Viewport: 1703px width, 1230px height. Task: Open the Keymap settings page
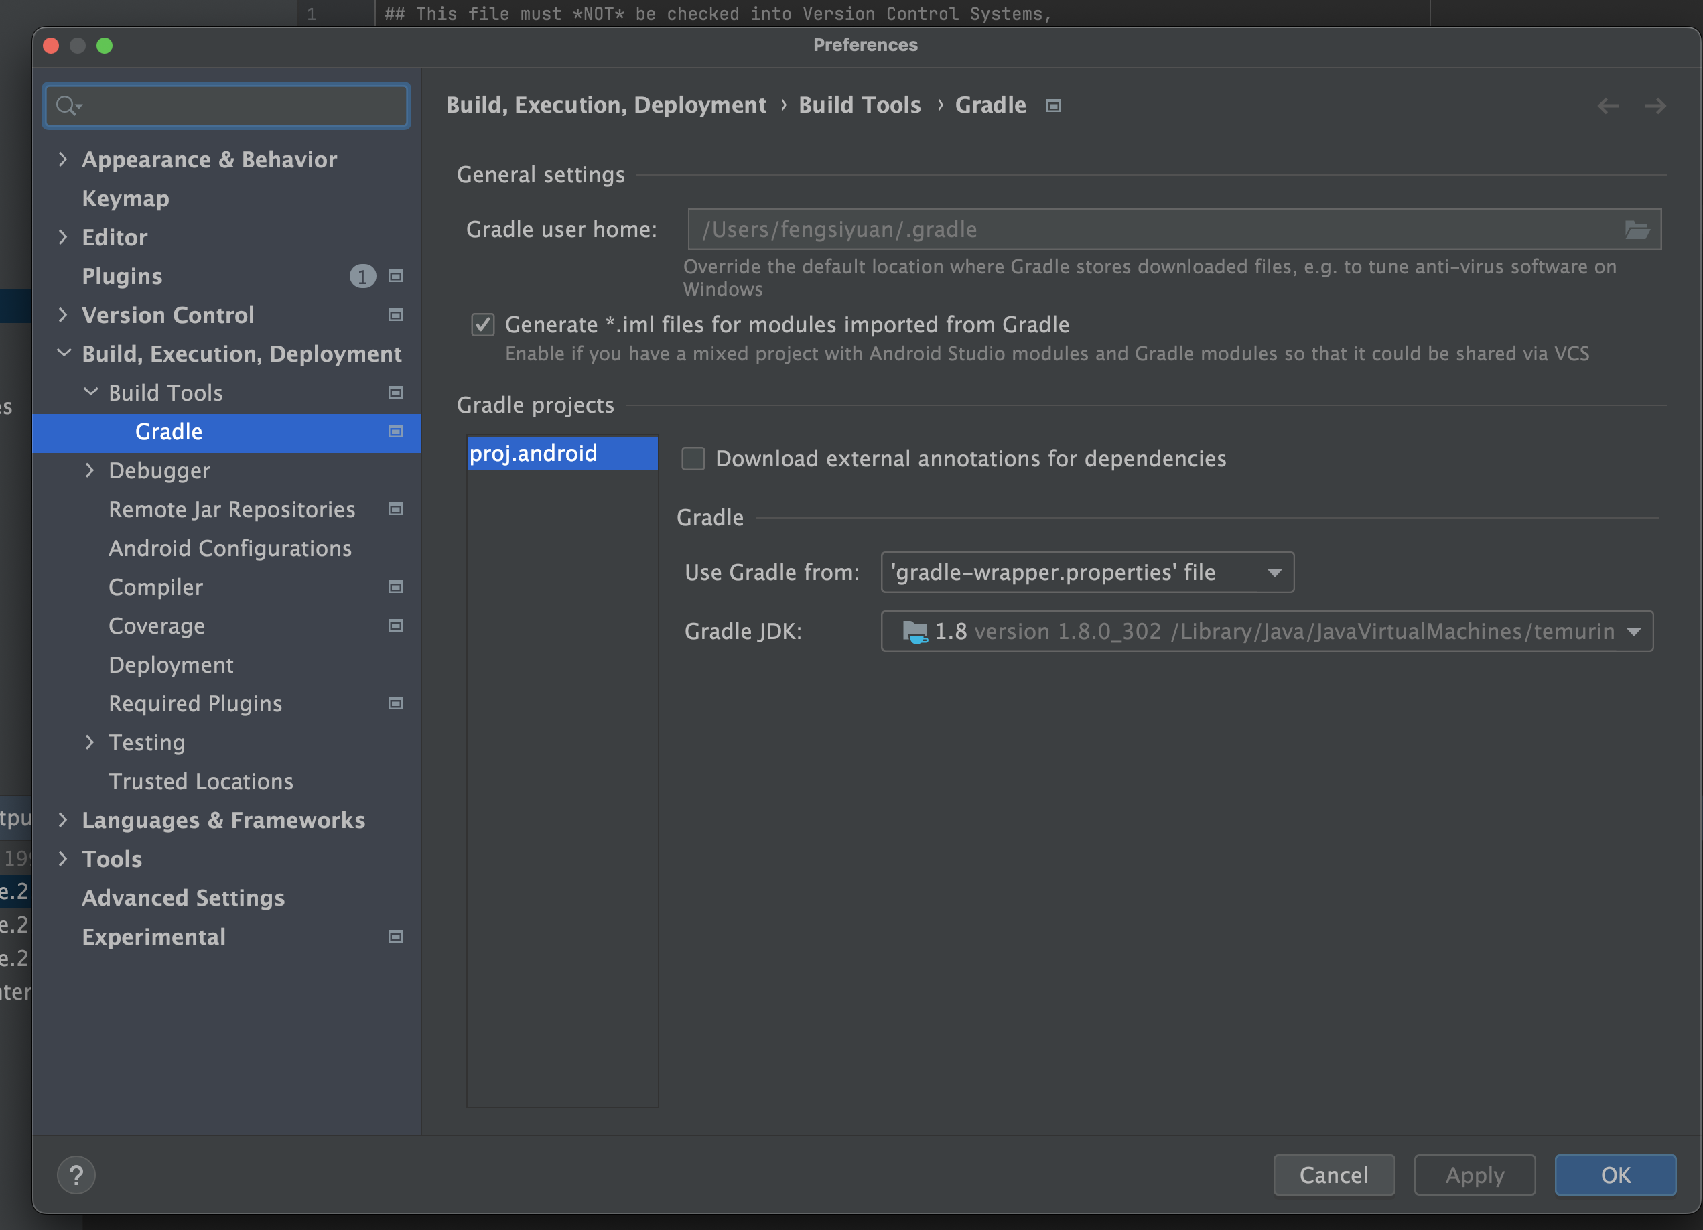[x=125, y=198]
